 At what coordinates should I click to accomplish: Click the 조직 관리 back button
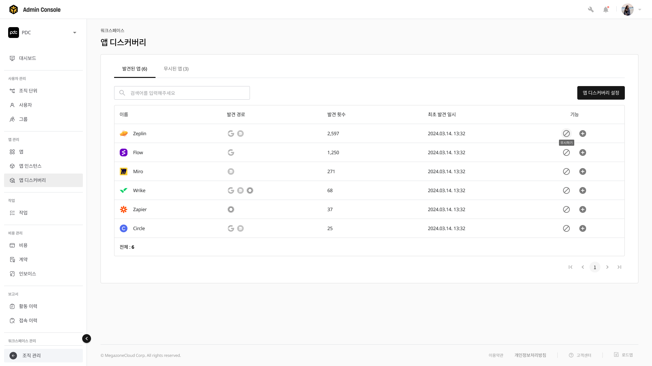pos(43,355)
